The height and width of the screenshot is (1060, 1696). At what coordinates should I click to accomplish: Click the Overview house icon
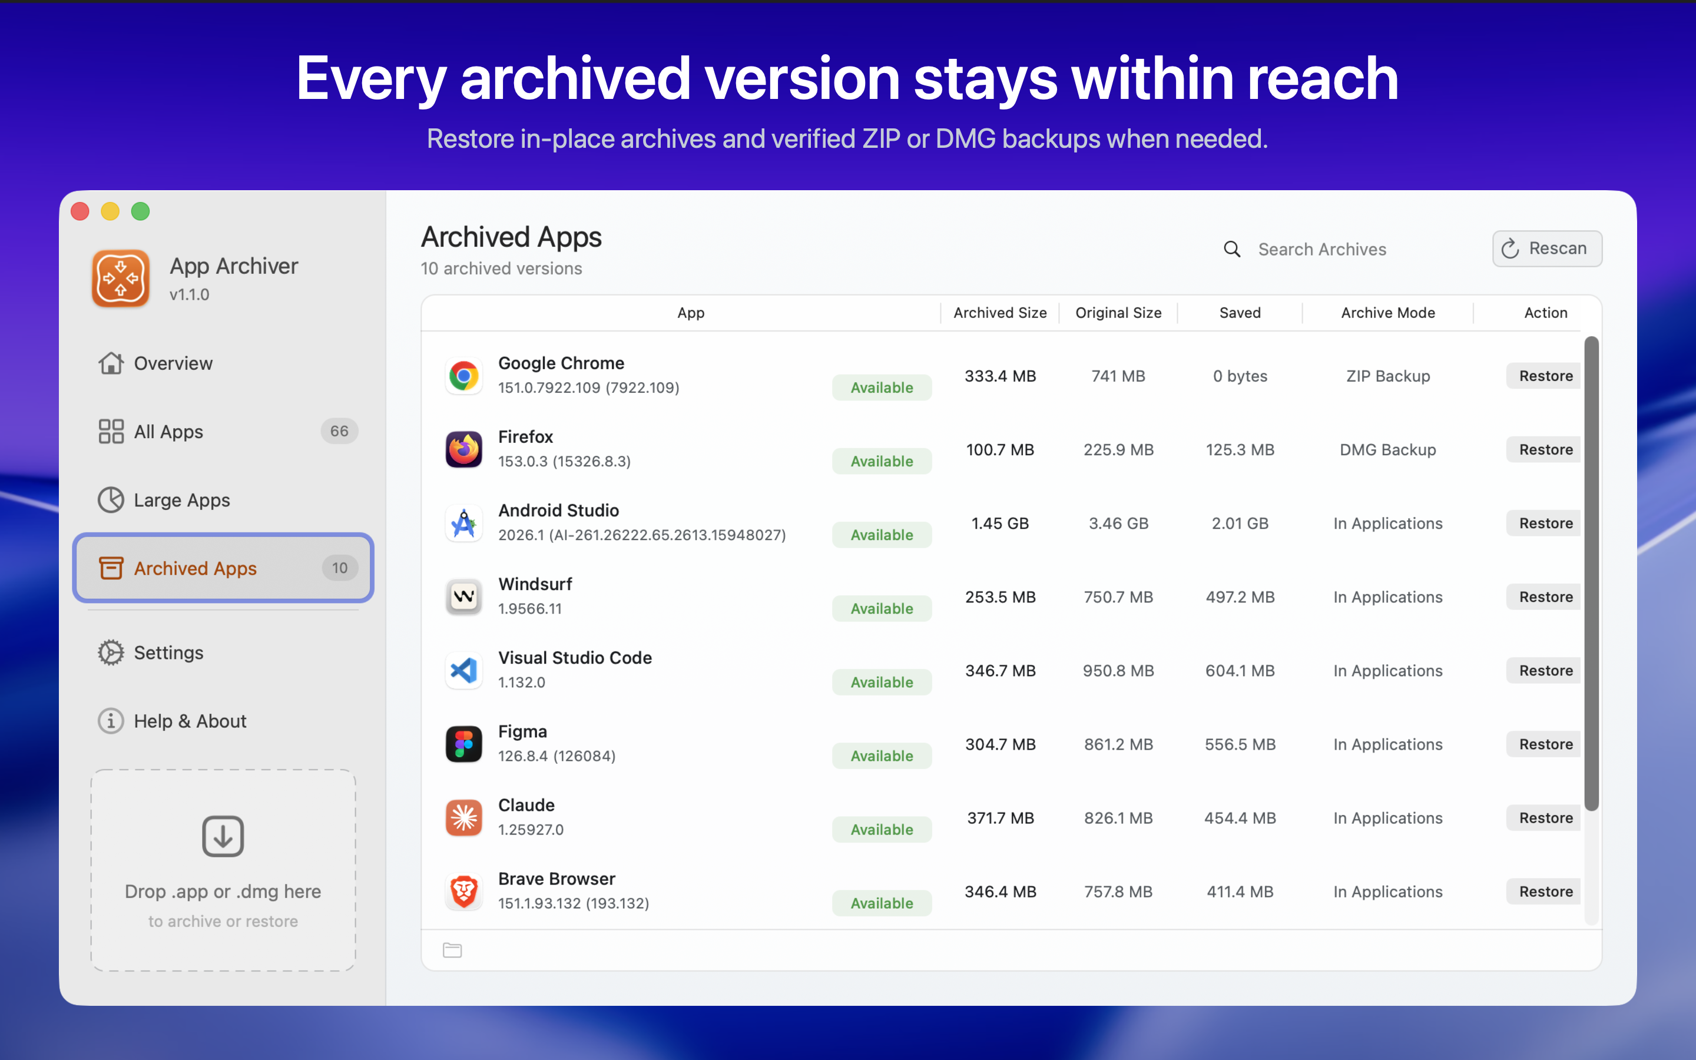coord(111,363)
